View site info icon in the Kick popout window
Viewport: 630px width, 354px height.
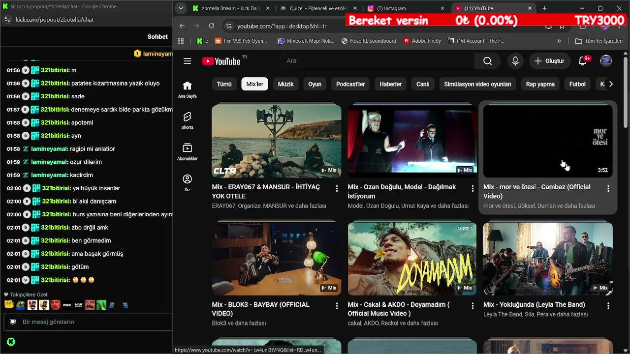tap(7, 19)
